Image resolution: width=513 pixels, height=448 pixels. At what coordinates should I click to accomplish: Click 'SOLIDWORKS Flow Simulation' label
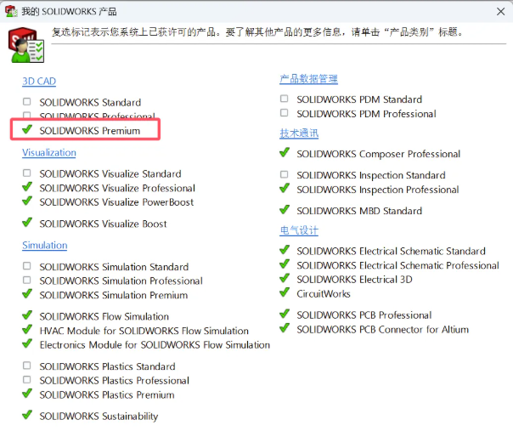click(104, 316)
